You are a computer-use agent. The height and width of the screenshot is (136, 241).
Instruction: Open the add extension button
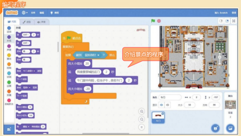[x=9, y=129]
